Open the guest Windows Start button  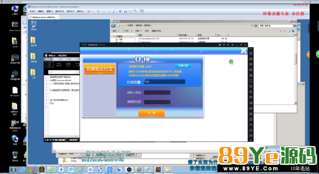(14, 170)
